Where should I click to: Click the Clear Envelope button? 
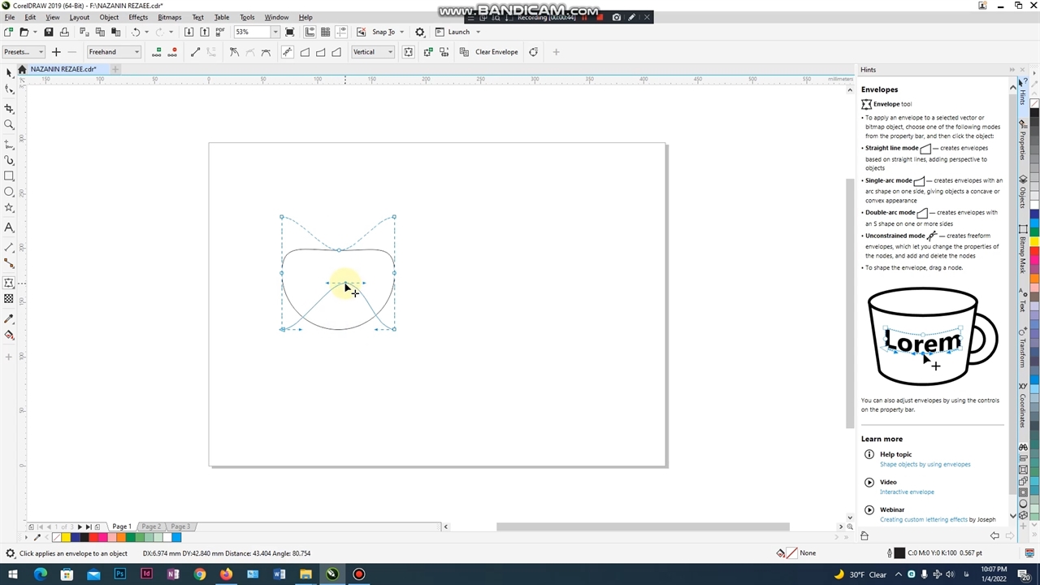[x=496, y=52]
